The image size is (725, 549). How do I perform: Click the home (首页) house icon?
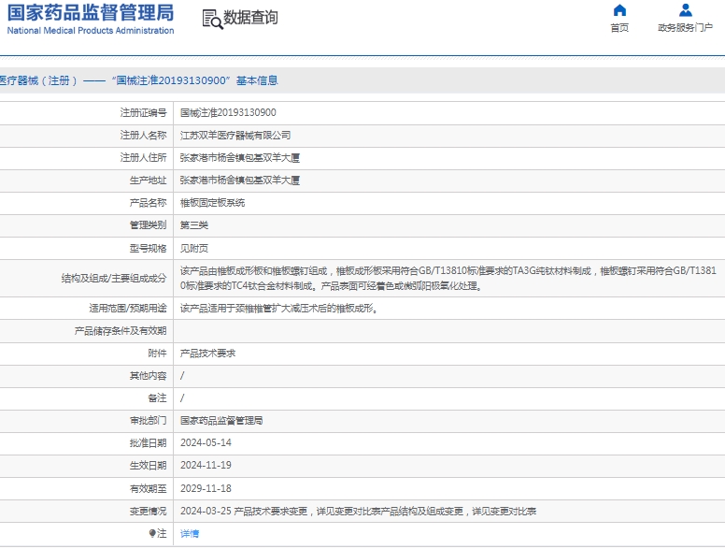click(619, 10)
